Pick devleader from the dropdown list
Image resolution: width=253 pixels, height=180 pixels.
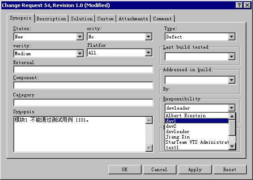(x=197, y=131)
